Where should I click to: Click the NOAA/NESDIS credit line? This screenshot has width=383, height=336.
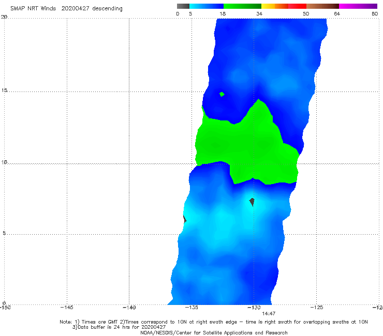pos(214,333)
